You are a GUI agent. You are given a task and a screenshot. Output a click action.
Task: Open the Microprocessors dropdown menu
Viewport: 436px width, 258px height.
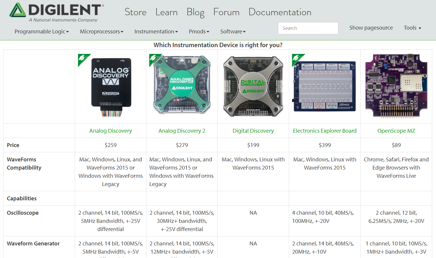tap(101, 32)
